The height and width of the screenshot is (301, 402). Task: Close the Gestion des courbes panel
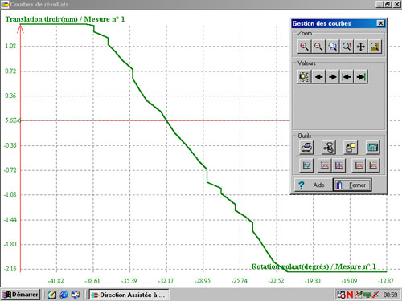click(x=380, y=23)
